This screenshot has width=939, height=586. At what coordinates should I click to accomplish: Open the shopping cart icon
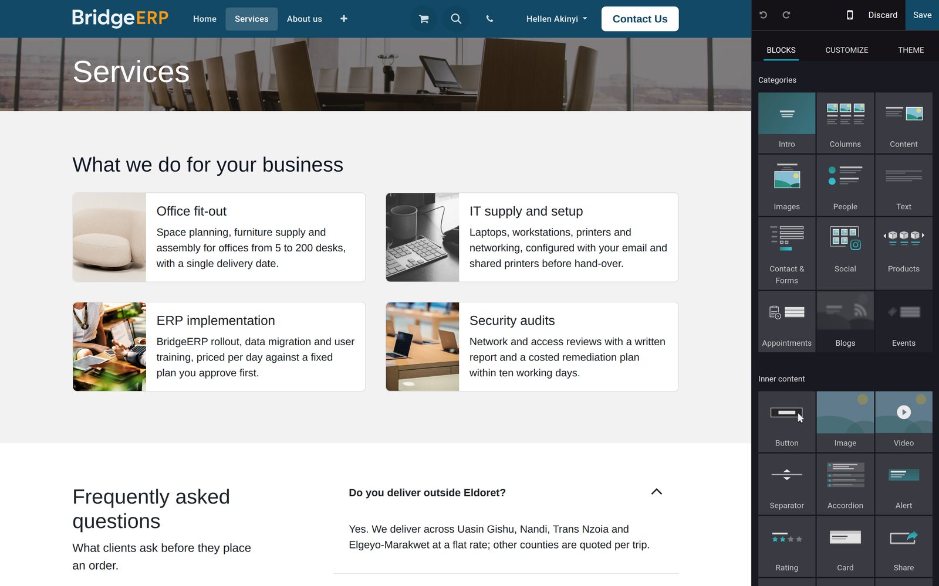point(423,19)
